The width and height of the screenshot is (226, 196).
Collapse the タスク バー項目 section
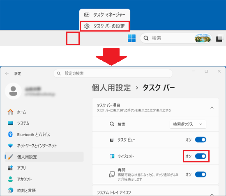coord(212,108)
